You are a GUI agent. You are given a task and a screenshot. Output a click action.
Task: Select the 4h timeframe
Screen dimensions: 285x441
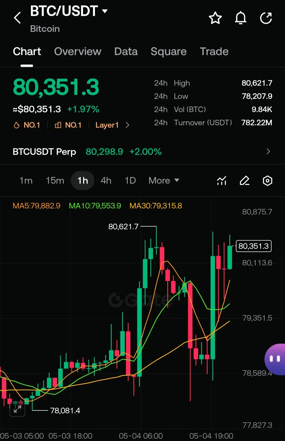[106, 181]
